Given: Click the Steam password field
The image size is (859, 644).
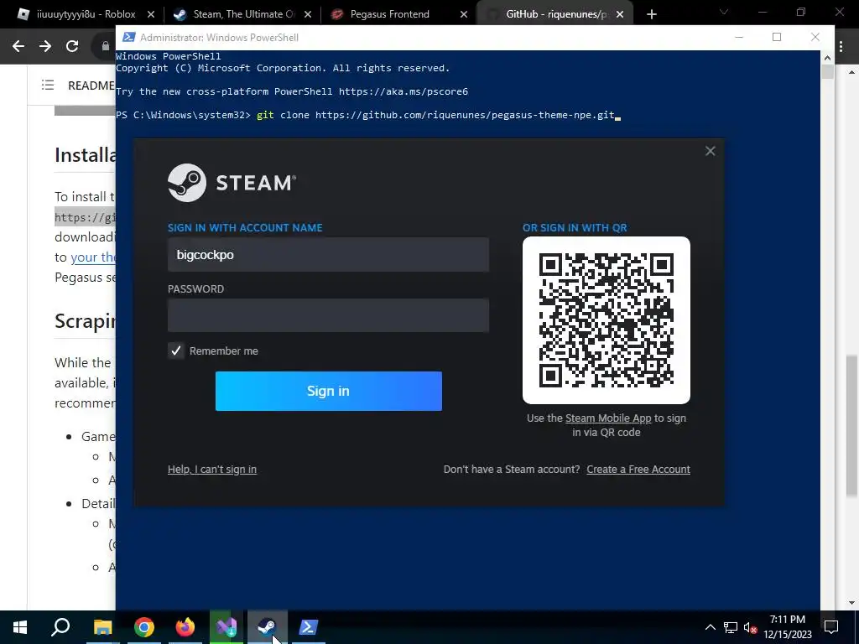Looking at the screenshot, I should coord(328,315).
